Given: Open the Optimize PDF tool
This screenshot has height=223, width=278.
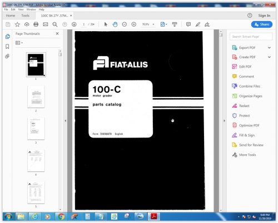Looking at the screenshot, I should pyautogui.click(x=249, y=125).
